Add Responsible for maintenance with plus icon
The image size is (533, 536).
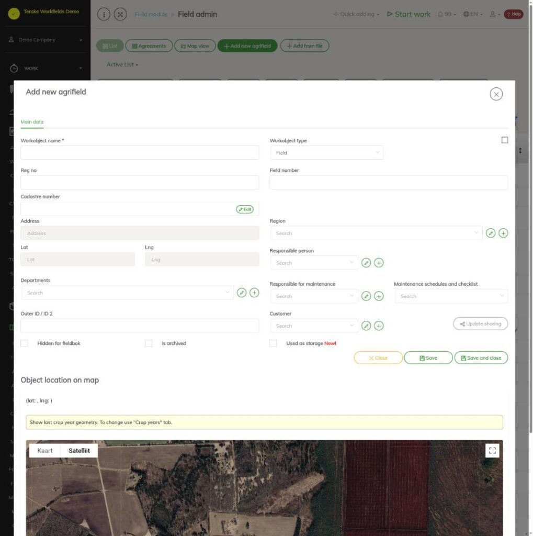tap(379, 296)
